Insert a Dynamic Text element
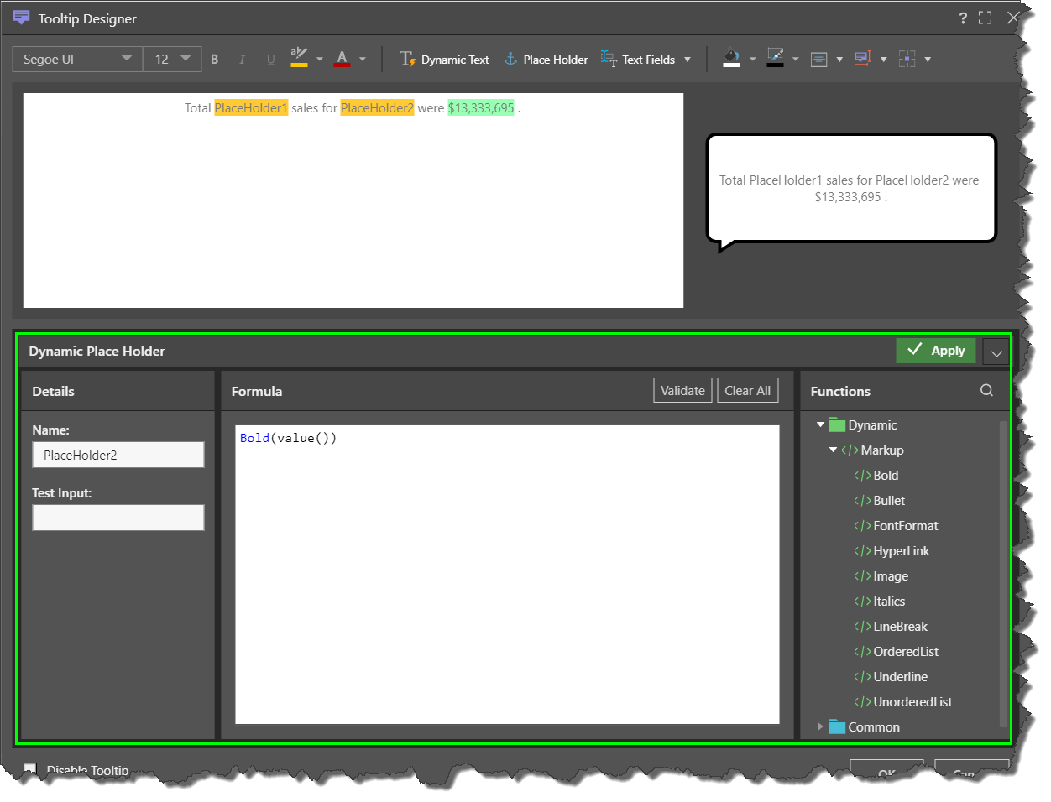Viewport: 1051px width, 802px height. tap(444, 60)
